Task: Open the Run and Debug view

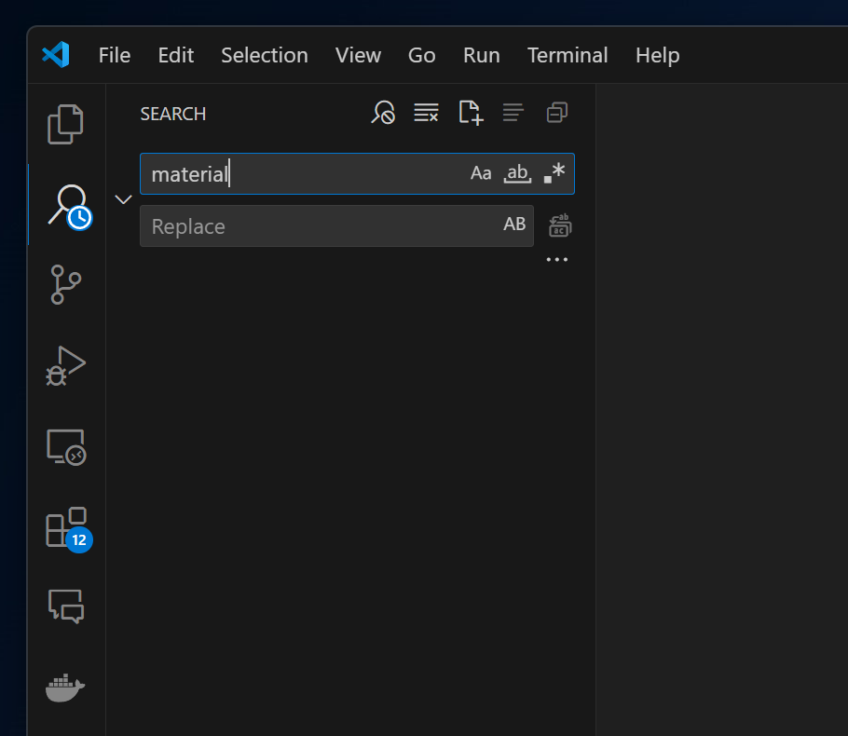Action: click(x=65, y=365)
